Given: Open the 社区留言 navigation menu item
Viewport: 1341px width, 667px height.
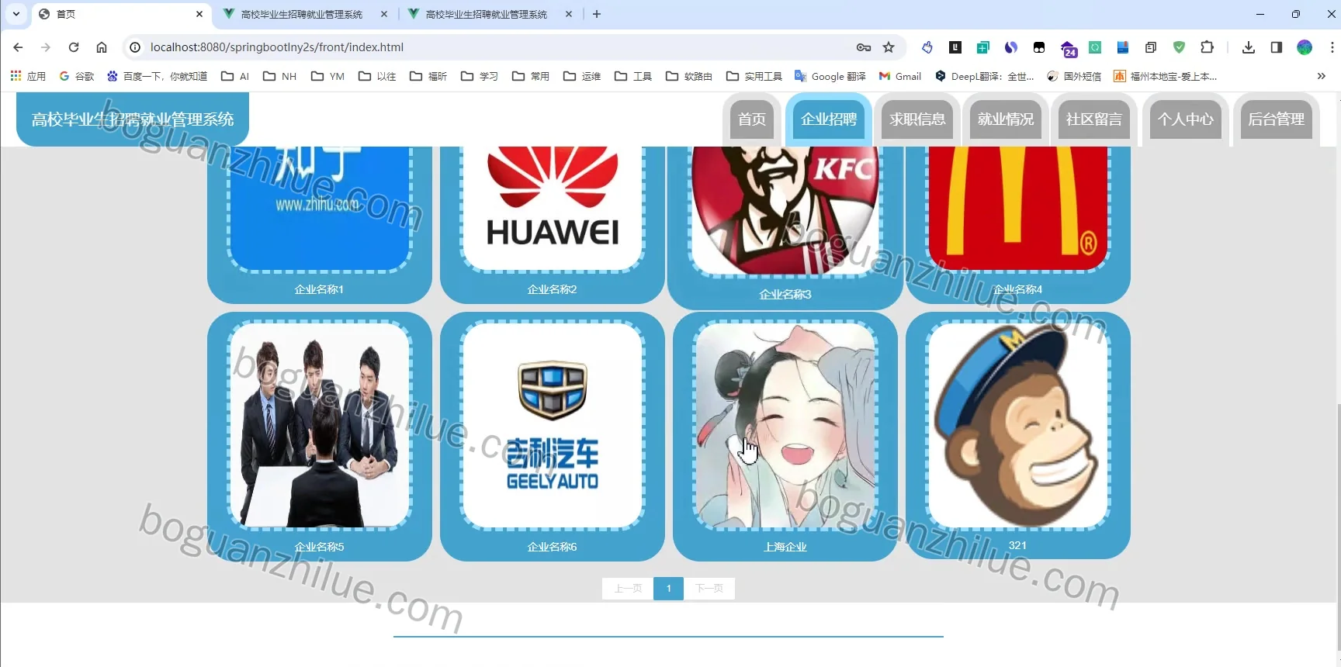Looking at the screenshot, I should pyautogui.click(x=1094, y=119).
